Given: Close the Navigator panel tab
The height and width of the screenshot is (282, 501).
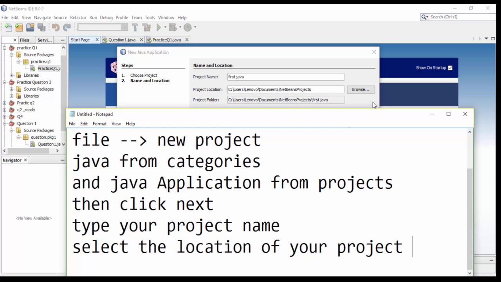Looking at the screenshot, I should coord(25,160).
